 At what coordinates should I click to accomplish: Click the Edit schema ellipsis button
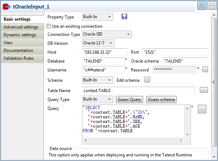[147, 80]
